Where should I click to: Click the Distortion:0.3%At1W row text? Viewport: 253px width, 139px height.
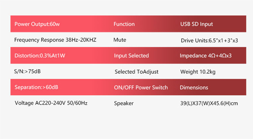coord(40,56)
